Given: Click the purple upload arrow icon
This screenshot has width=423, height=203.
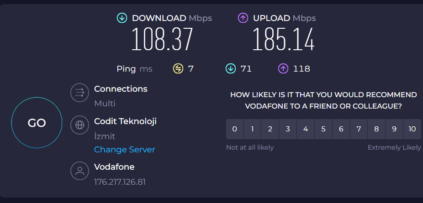Looking at the screenshot, I should 243,18.
